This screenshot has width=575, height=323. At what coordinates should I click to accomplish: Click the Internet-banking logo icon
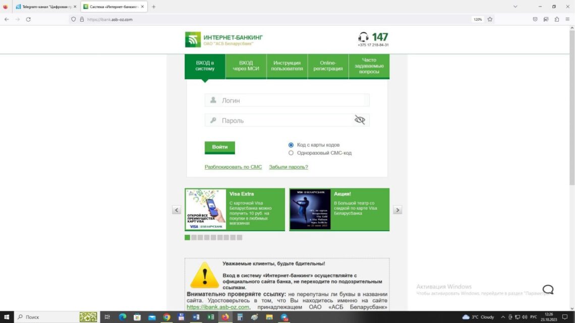[193, 39]
